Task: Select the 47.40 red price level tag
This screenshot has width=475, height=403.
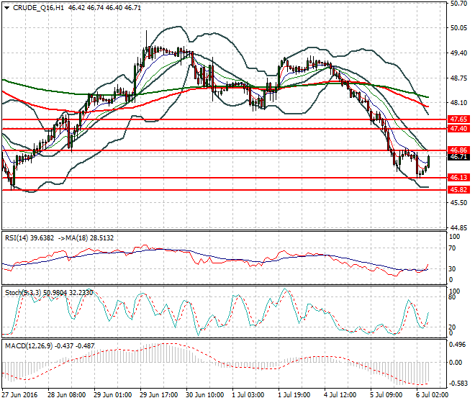Action: tap(458, 128)
